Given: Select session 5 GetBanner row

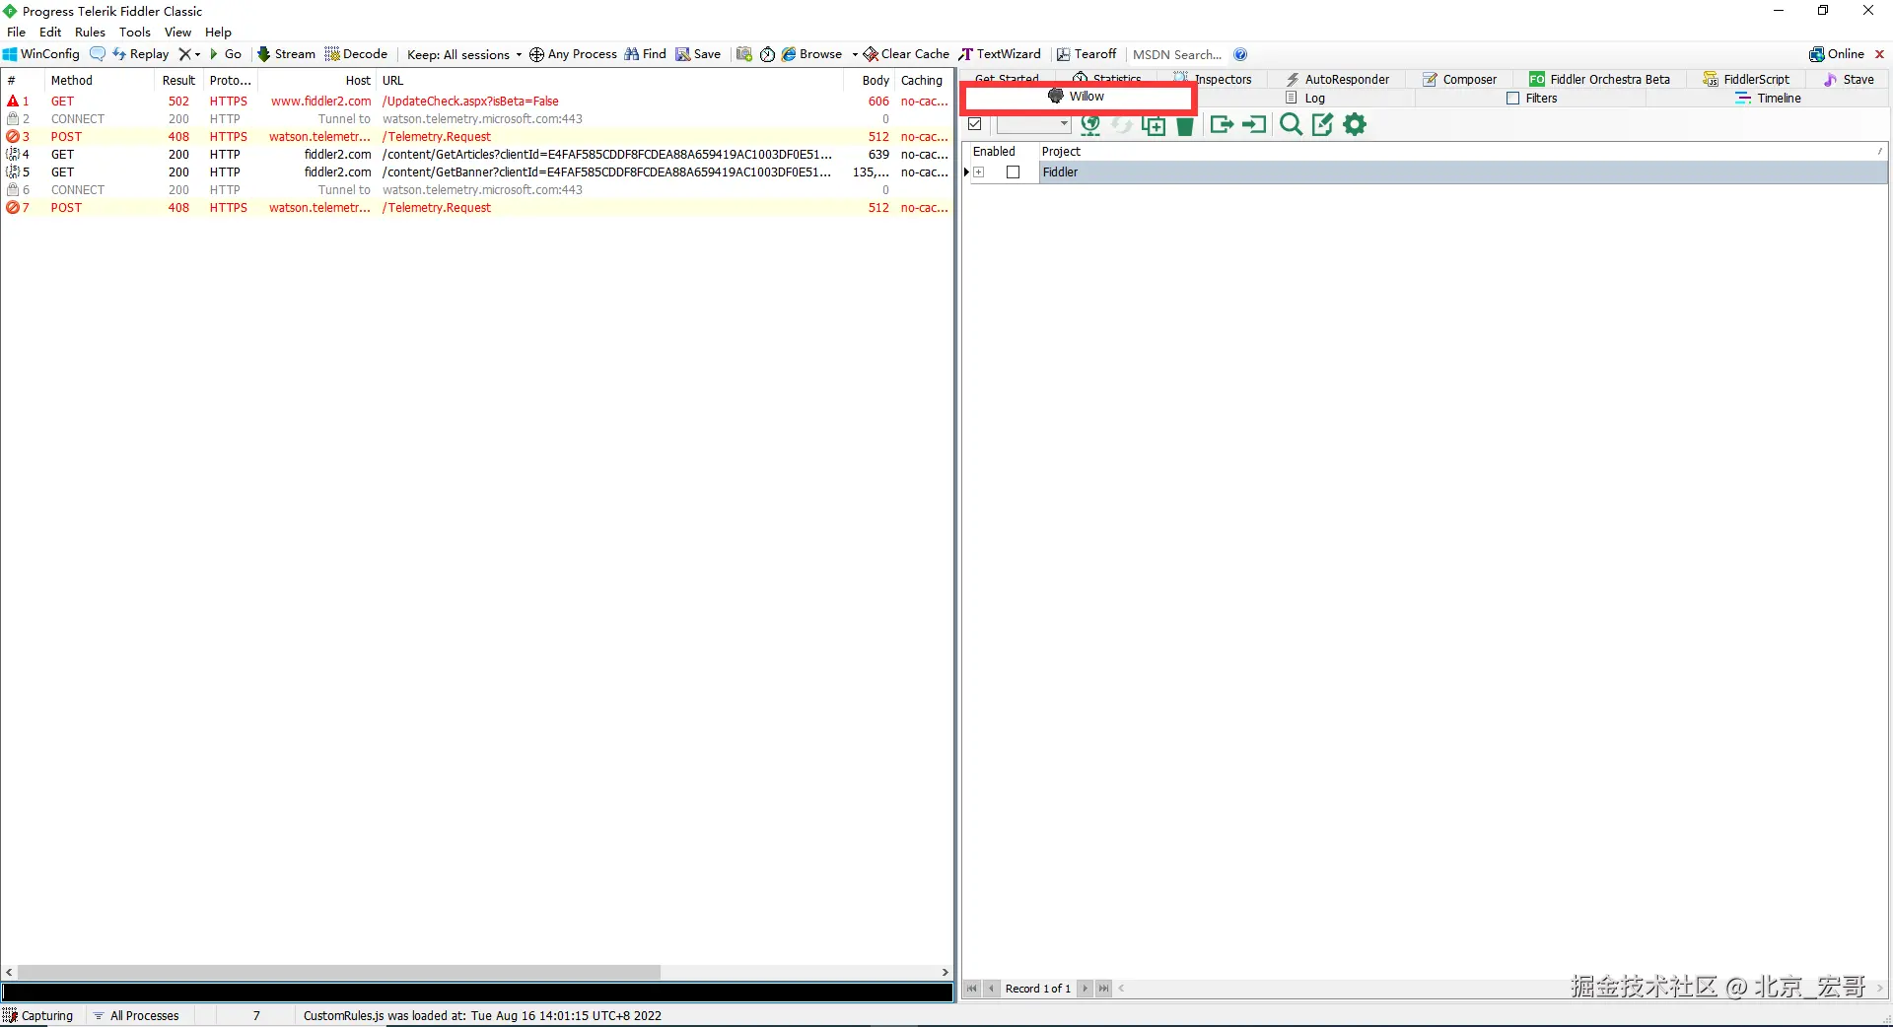Looking at the screenshot, I should (477, 172).
